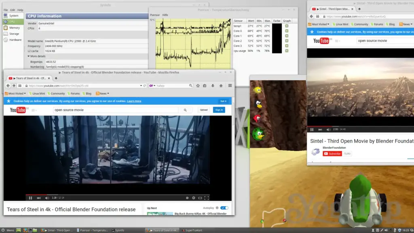The image size is (414, 233).
Task: Switch to SuperTuxKart from the taskbar
Action: [x=192, y=230]
